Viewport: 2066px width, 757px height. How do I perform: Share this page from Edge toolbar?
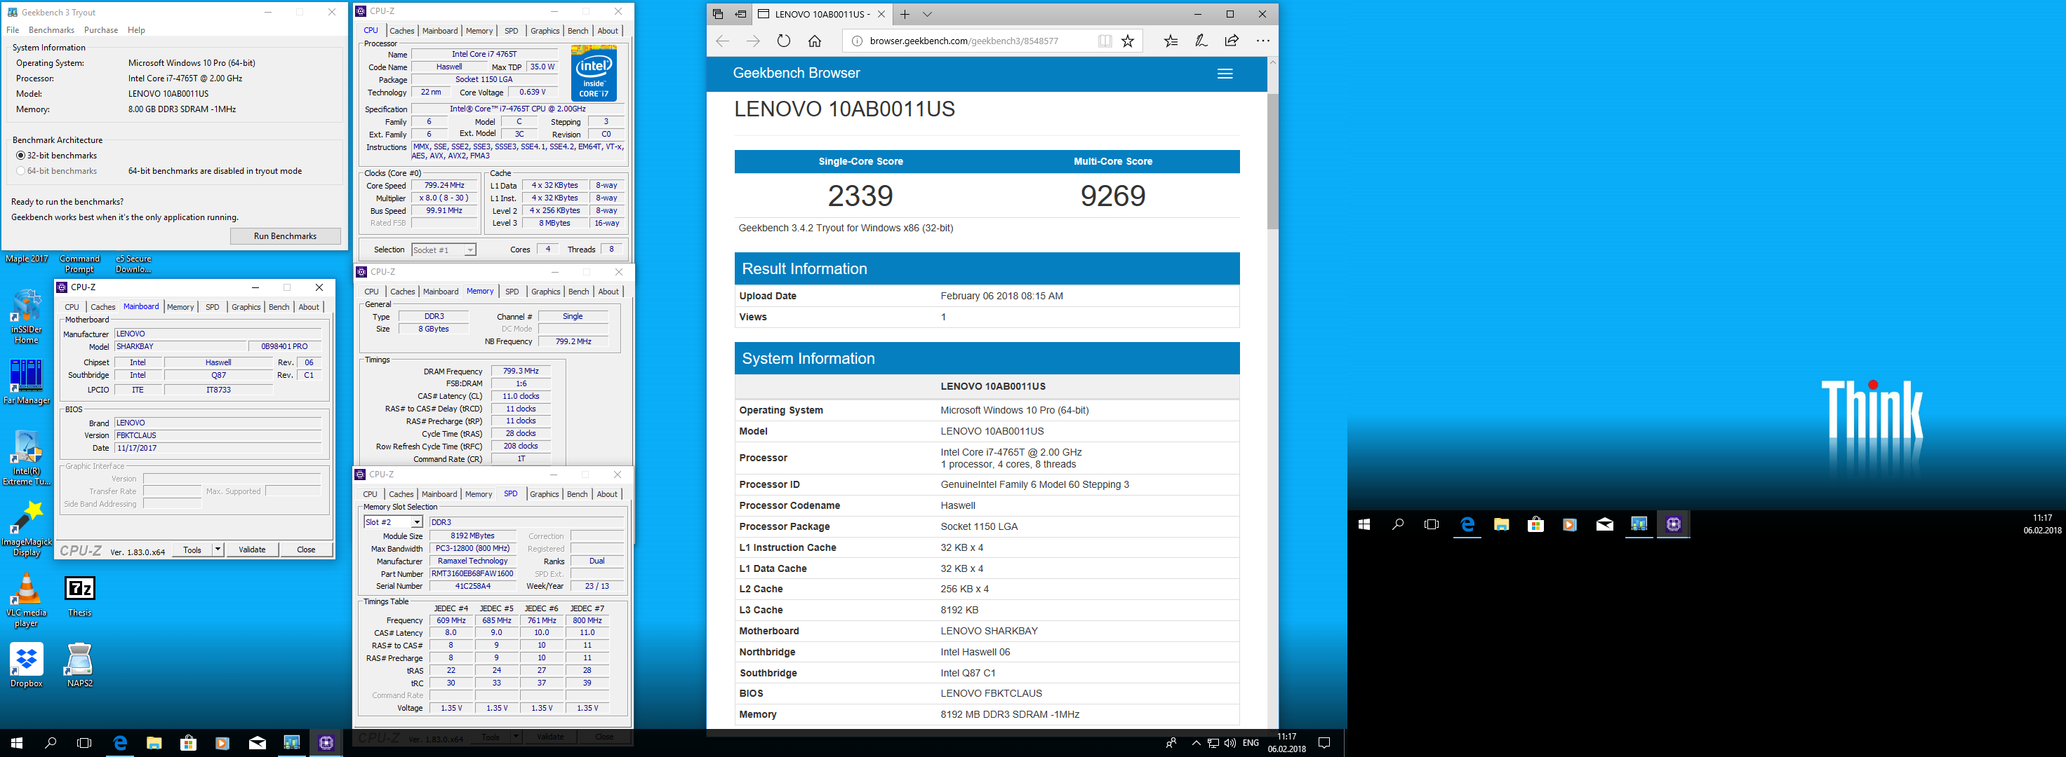[x=1232, y=41]
